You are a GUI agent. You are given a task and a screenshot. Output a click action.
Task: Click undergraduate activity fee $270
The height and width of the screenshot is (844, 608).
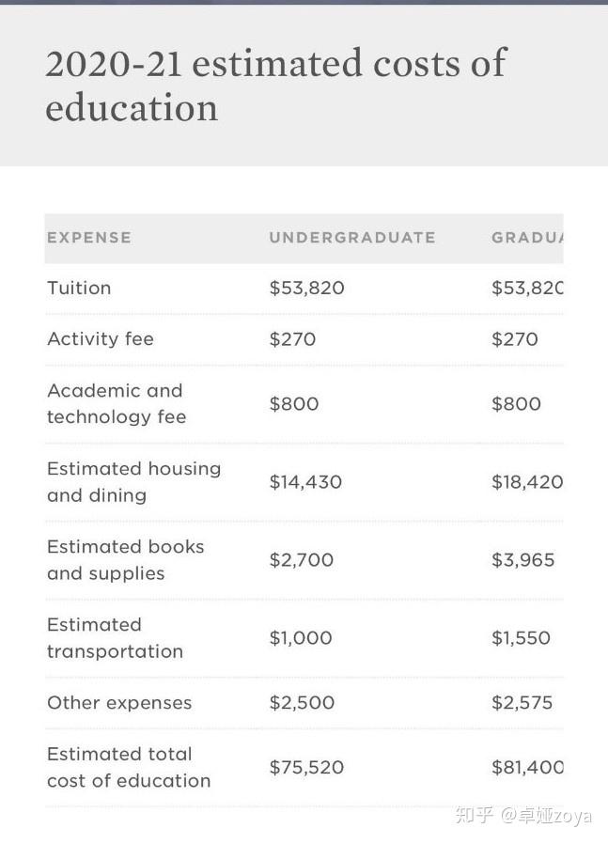pos(292,339)
